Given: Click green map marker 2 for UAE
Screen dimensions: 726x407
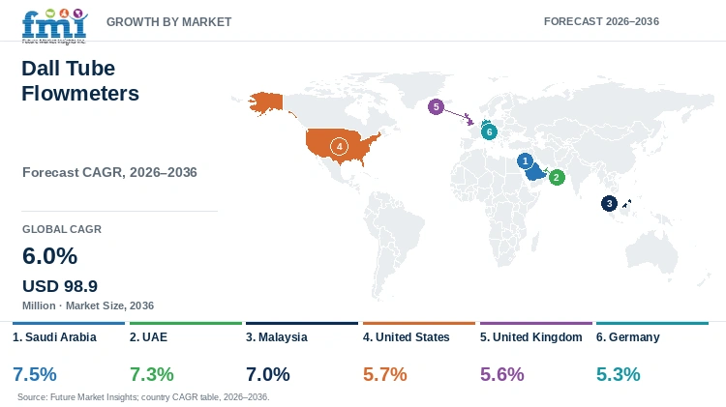Looking at the screenshot, I should 557,177.
